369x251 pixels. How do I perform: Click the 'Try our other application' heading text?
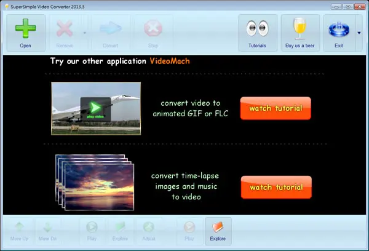click(x=98, y=62)
